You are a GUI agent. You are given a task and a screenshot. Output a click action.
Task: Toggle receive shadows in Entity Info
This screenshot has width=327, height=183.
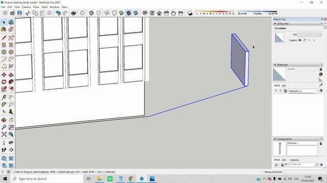[310, 40]
